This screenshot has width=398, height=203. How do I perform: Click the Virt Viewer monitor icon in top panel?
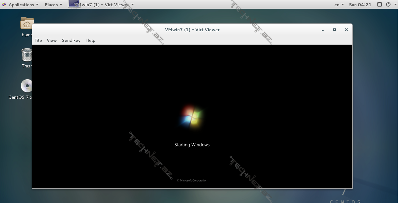point(74,4)
